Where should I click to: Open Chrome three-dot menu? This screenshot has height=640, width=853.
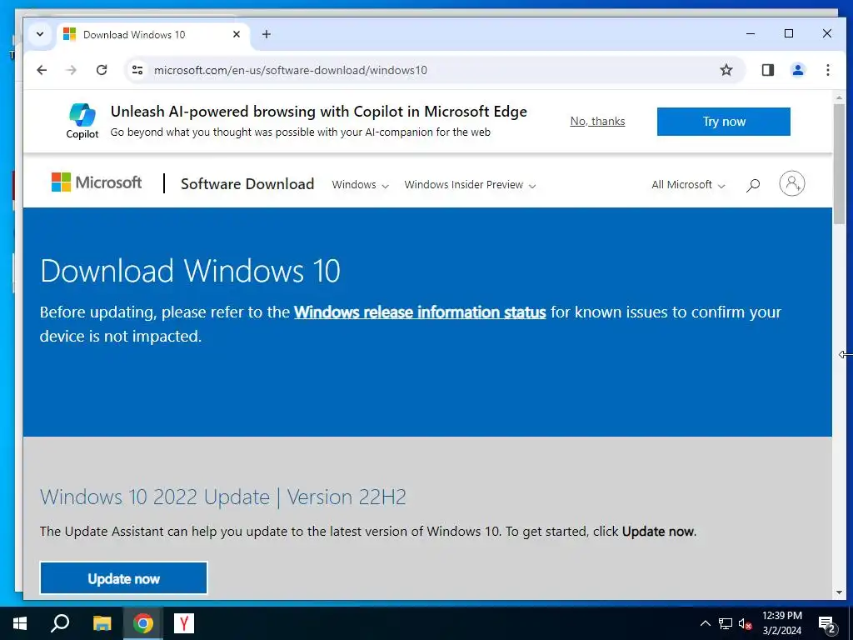pyautogui.click(x=827, y=70)
